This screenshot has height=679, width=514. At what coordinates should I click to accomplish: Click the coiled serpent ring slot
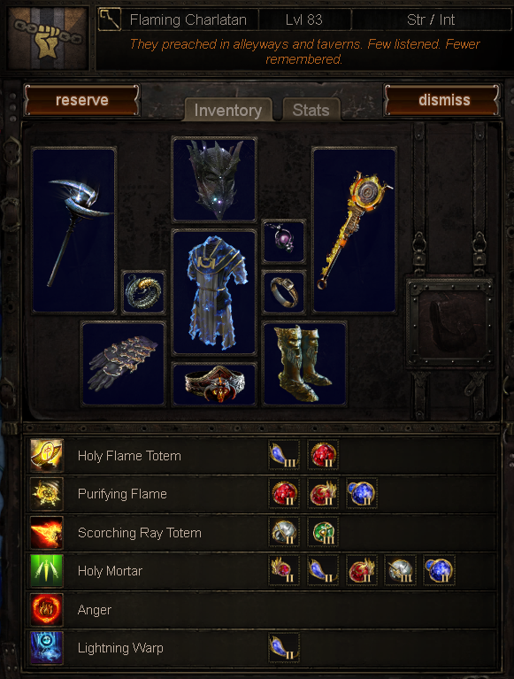coord(143,292)
